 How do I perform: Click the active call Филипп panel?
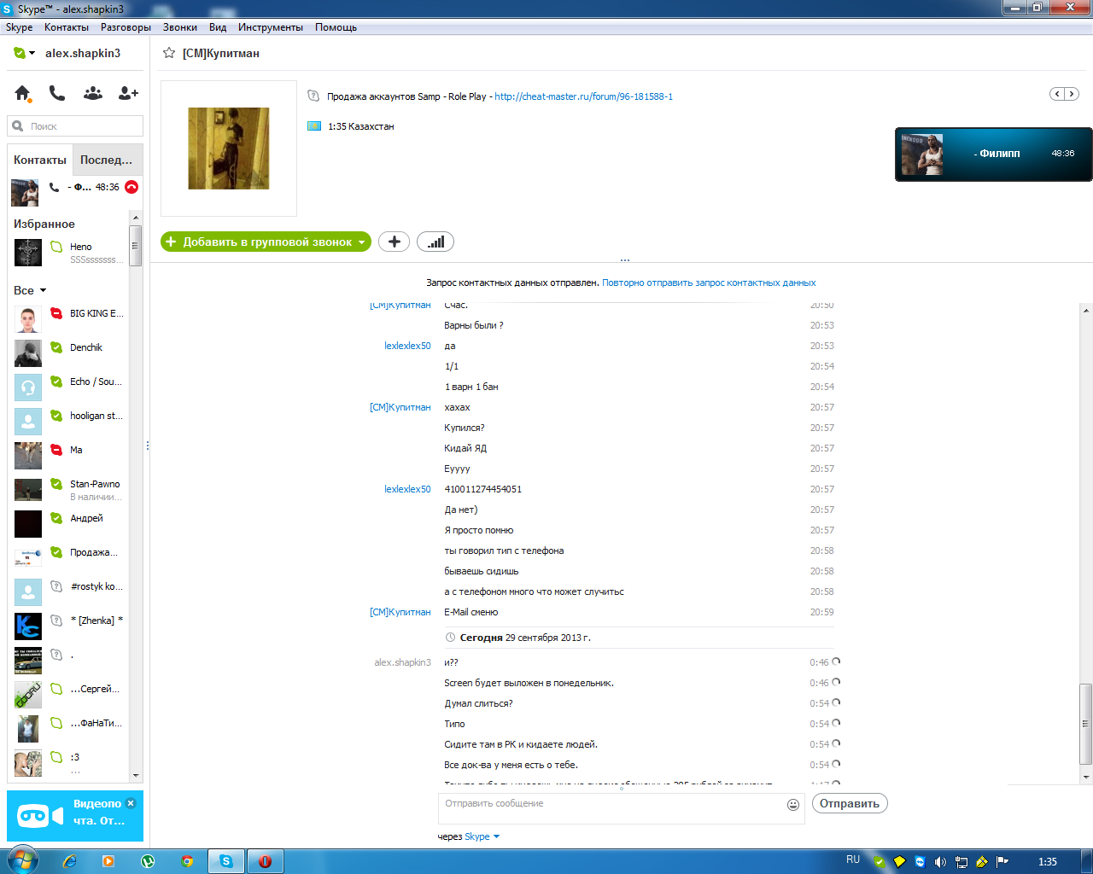click(x=993, y=154)
